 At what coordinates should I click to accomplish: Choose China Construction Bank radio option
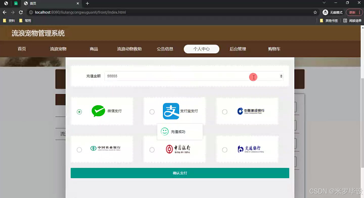(224, 112)
